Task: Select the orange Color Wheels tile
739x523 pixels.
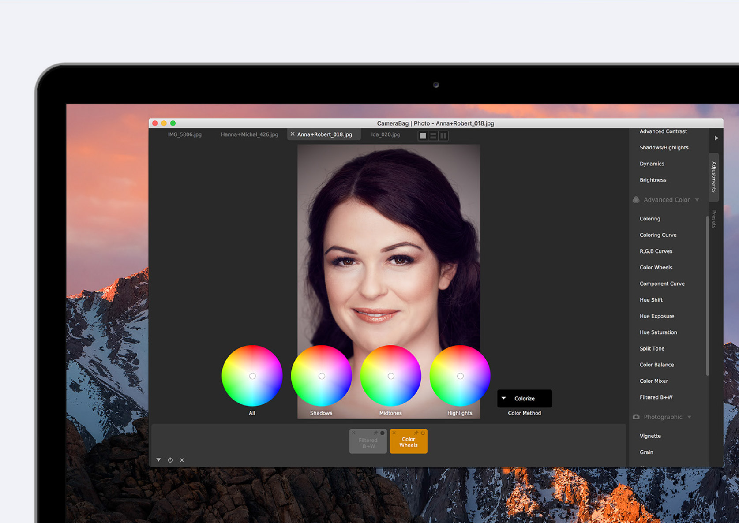Action: point(409,441)
